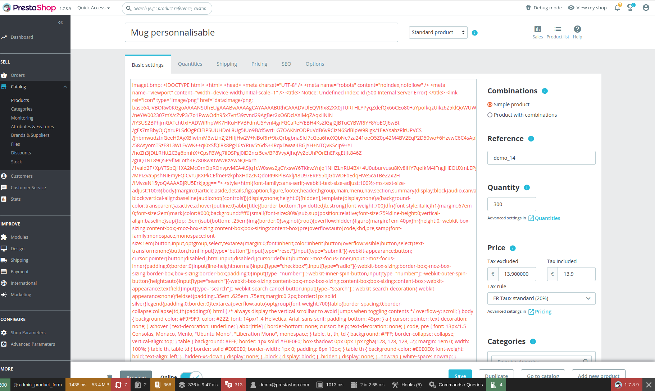Open the Pricing tab

pyautogui.click(x=259, y=64)
